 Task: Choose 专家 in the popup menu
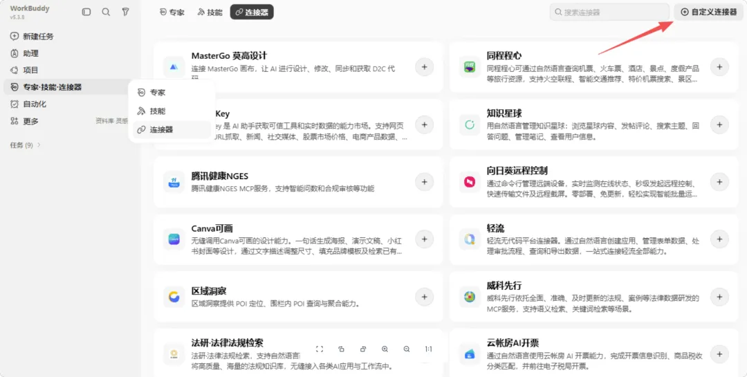172,93
